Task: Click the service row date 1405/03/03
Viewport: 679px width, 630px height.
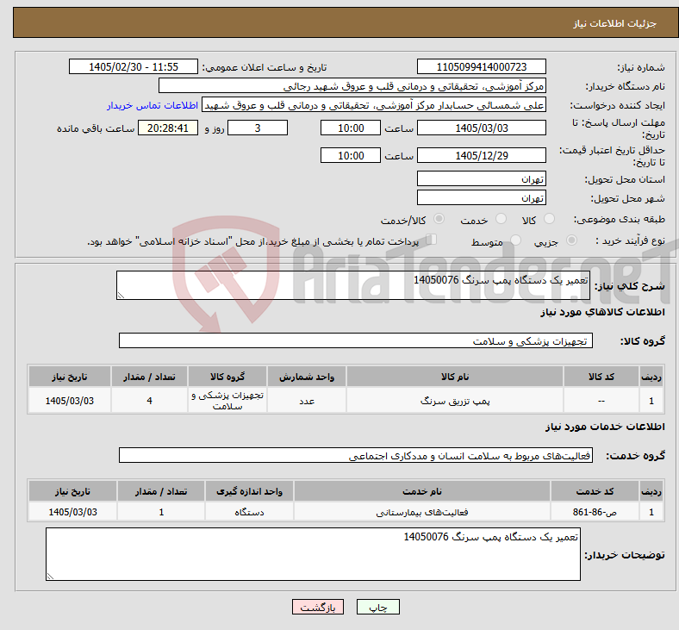Action: [72, 511]
